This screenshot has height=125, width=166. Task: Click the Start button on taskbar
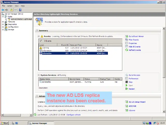point(5,123)
